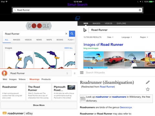Open Bing thumbnail of red Plymouth car
The image size is (155, 116).
click(114, 59)
